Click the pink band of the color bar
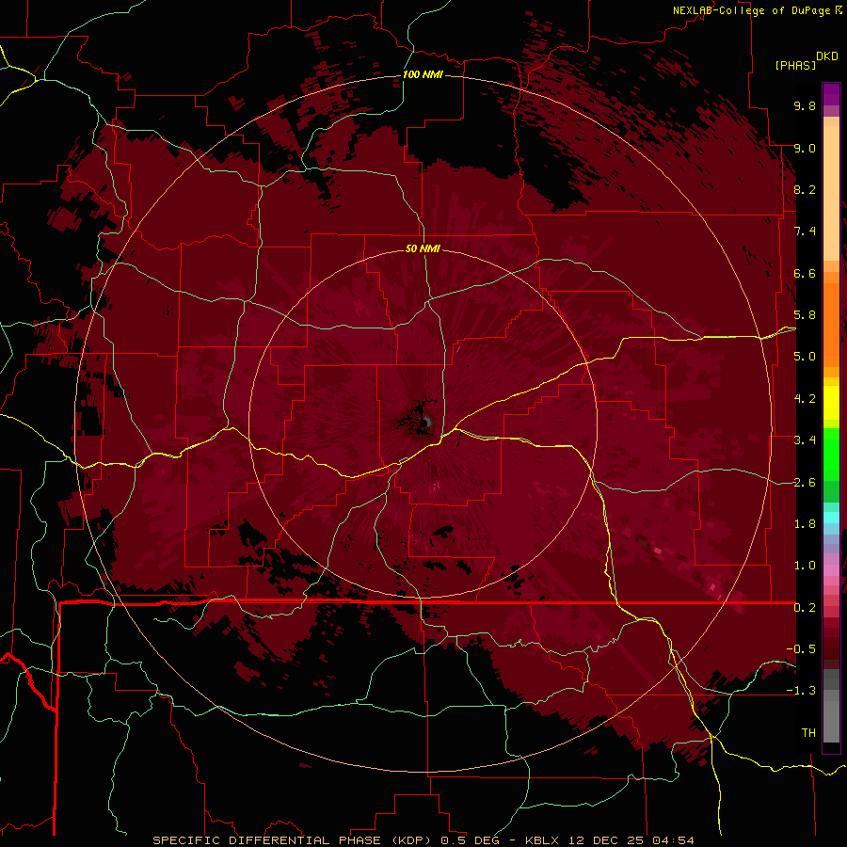 pos(831,570)
